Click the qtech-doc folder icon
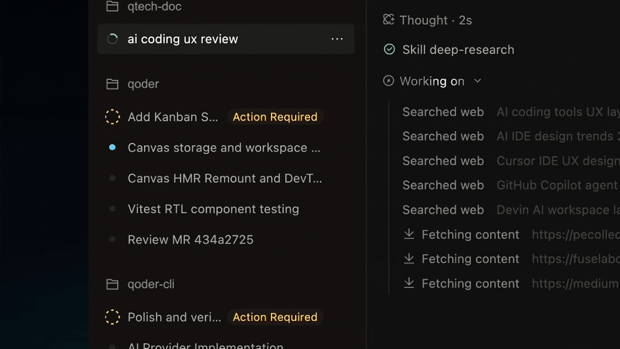 (x=113, y=6)
